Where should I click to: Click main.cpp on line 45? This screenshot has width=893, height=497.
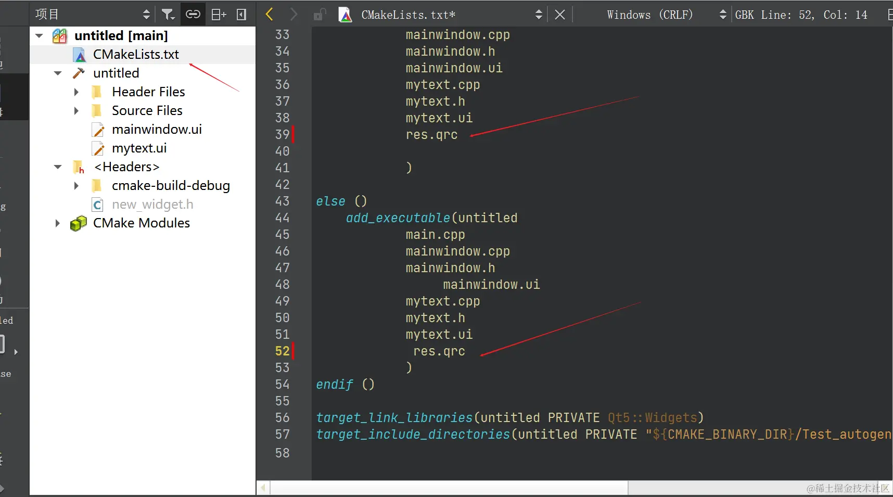(436, 235)
